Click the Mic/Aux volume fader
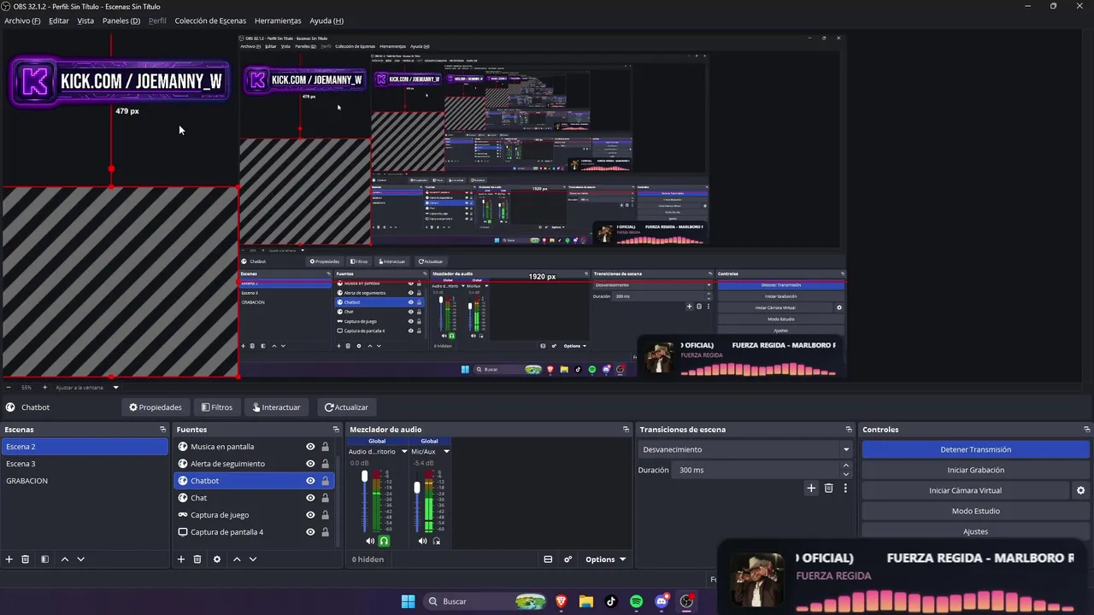The height and width of the screenshot is (615, 1094). (x=417, y=488)
